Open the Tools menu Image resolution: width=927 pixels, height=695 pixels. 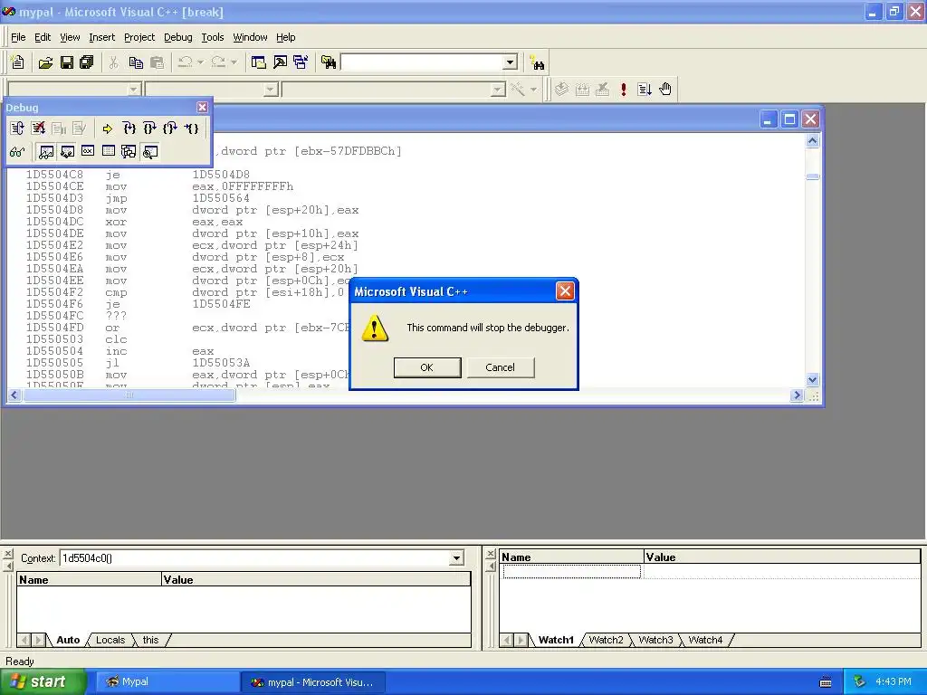click(212, 37)
